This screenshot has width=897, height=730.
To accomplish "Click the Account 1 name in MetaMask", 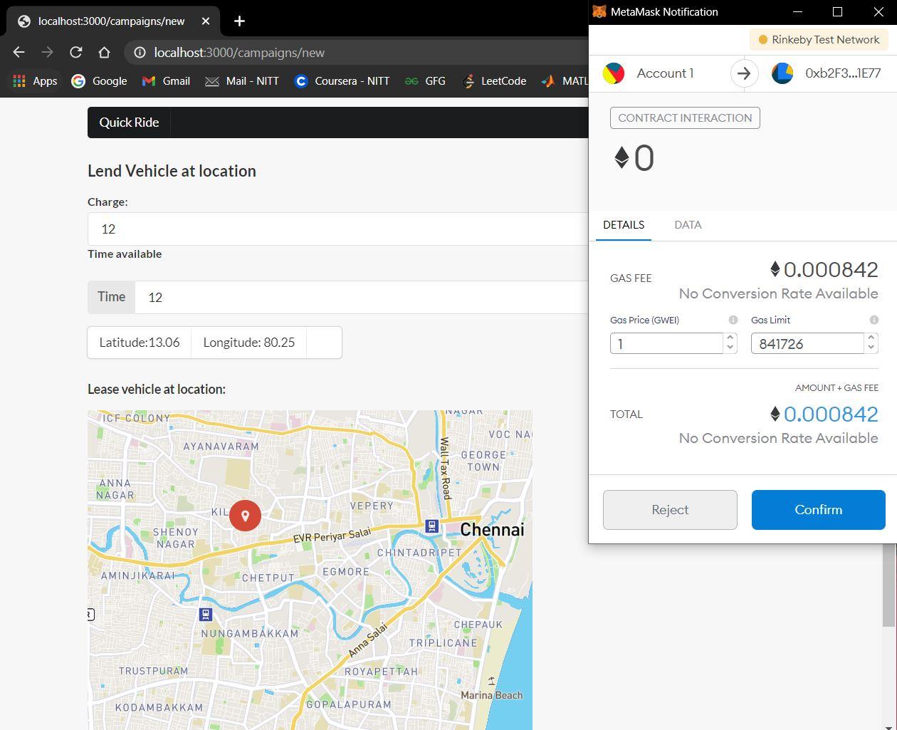I will coord(665,73).
